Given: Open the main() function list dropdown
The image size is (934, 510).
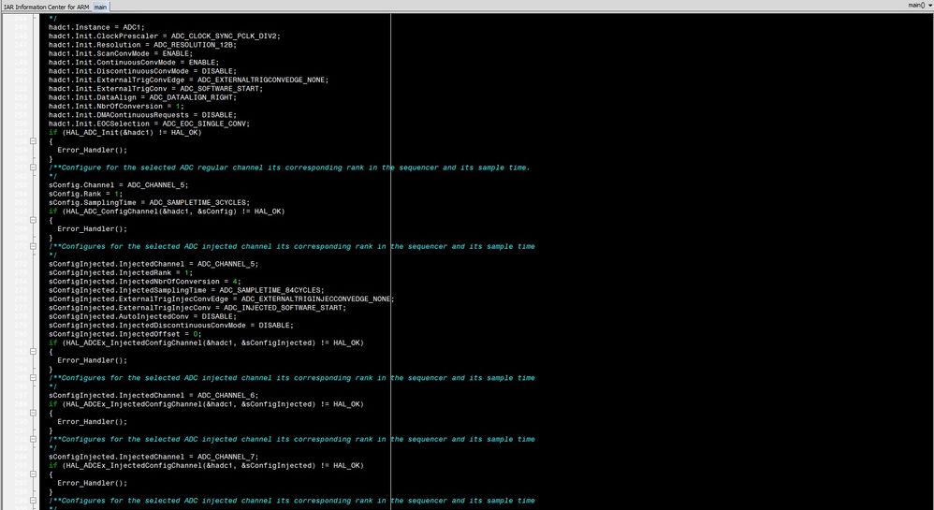Looking at the screenshot, I should click(920, 6).
